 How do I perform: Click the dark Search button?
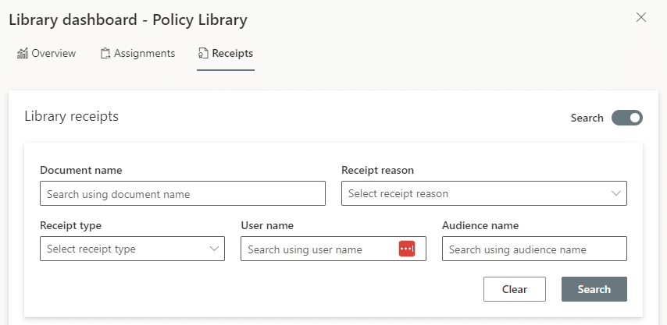click(594, 289)
